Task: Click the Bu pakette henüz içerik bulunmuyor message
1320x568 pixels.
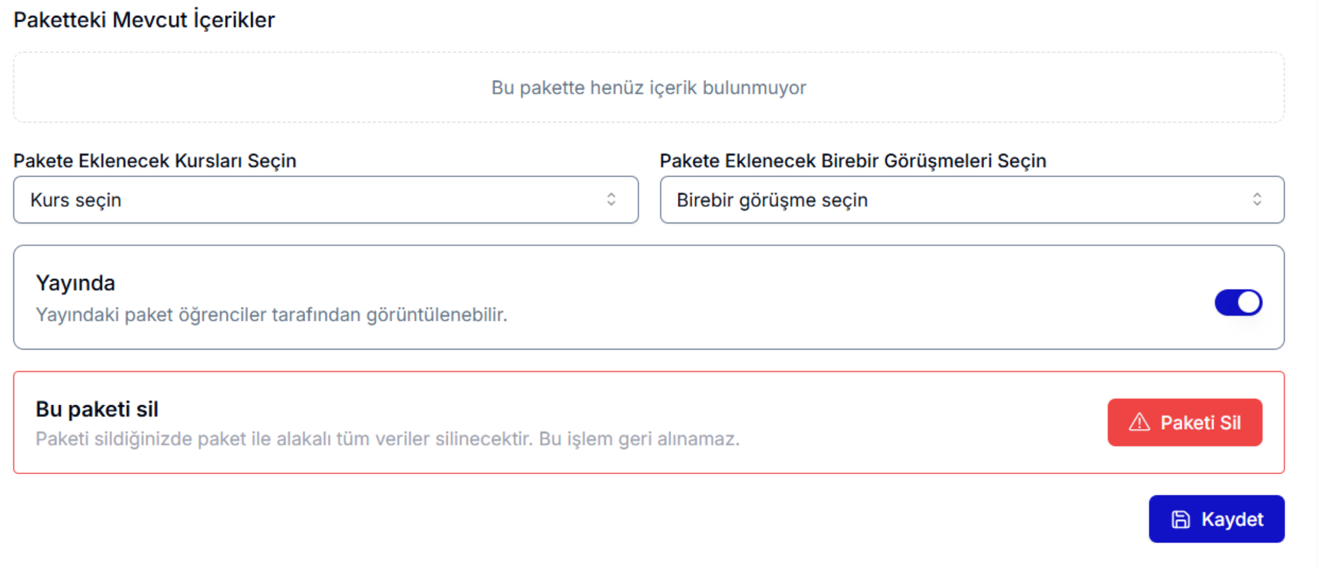Action: [649, 87]
